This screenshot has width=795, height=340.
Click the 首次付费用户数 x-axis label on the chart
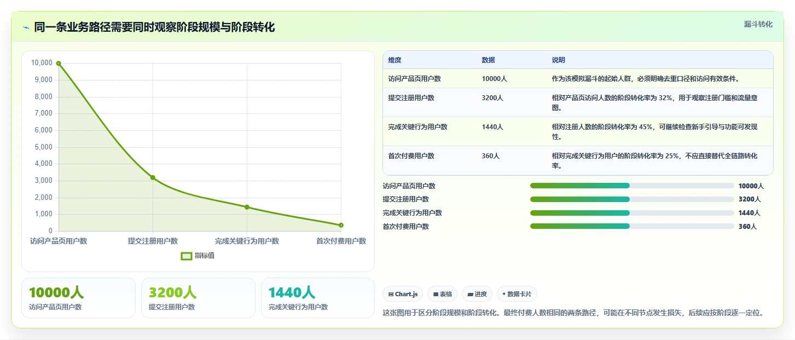341,241
